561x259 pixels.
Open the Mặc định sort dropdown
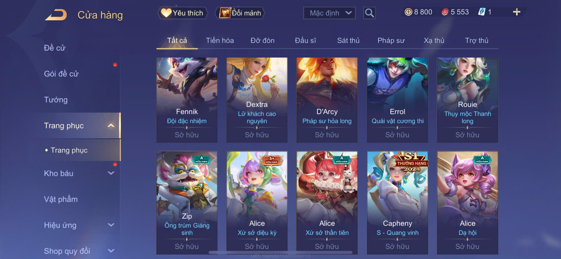click(x=329, y=13)
